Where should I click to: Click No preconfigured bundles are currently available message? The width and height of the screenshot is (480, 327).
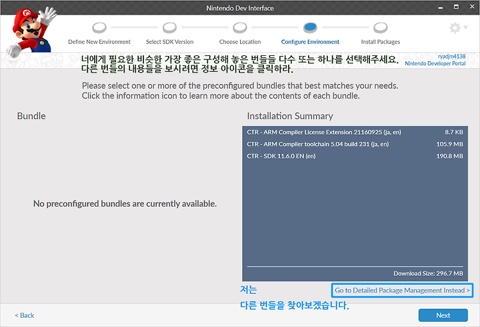(125, 204)
